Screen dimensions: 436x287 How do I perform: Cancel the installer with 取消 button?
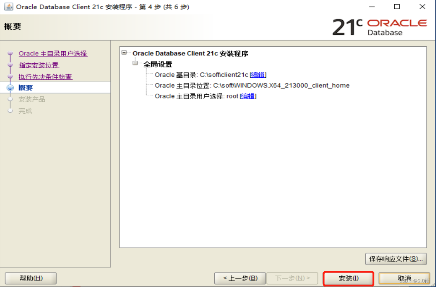point(404,278)
